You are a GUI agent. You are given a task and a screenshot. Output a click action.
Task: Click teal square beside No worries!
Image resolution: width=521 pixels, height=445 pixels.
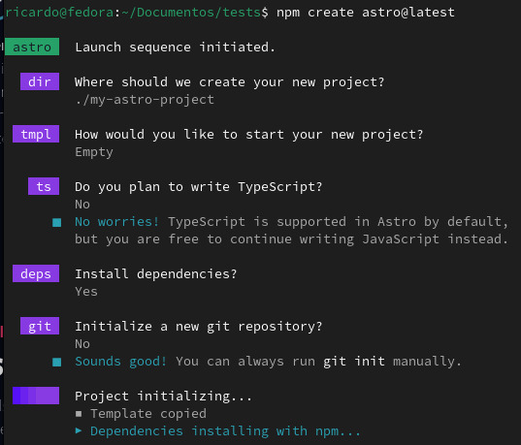(57, 222)
